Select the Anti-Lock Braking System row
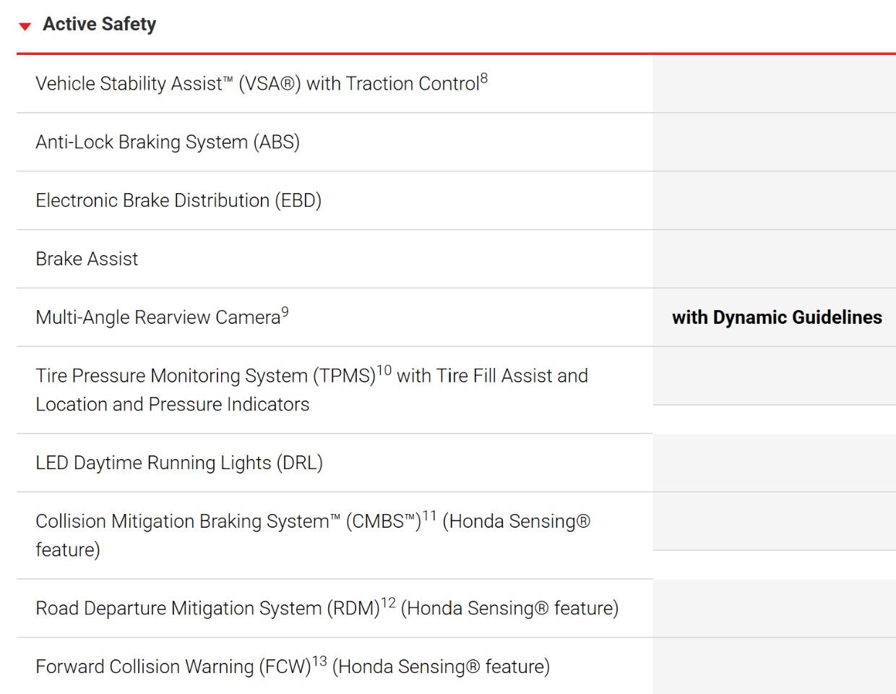The width and height of the screenshot is (896, 694). tap(456, 142)
